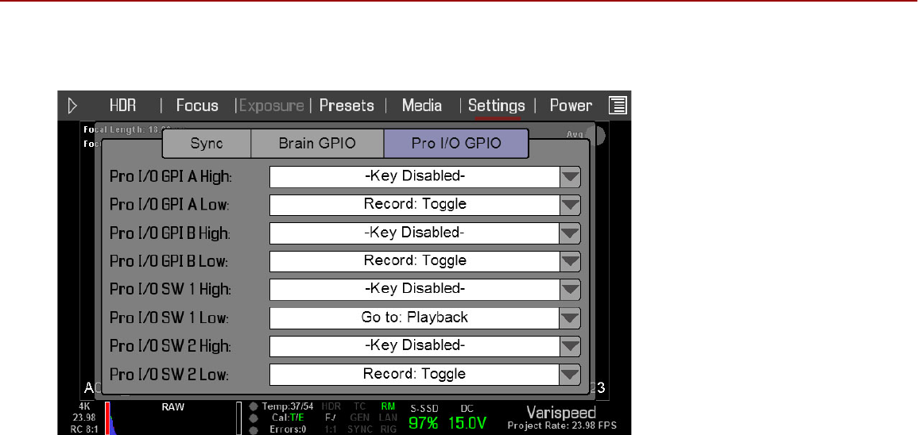Open the Focus menu
Image resolution: width=918 pixels, height=435 pixels.
[x=197, y=106]
